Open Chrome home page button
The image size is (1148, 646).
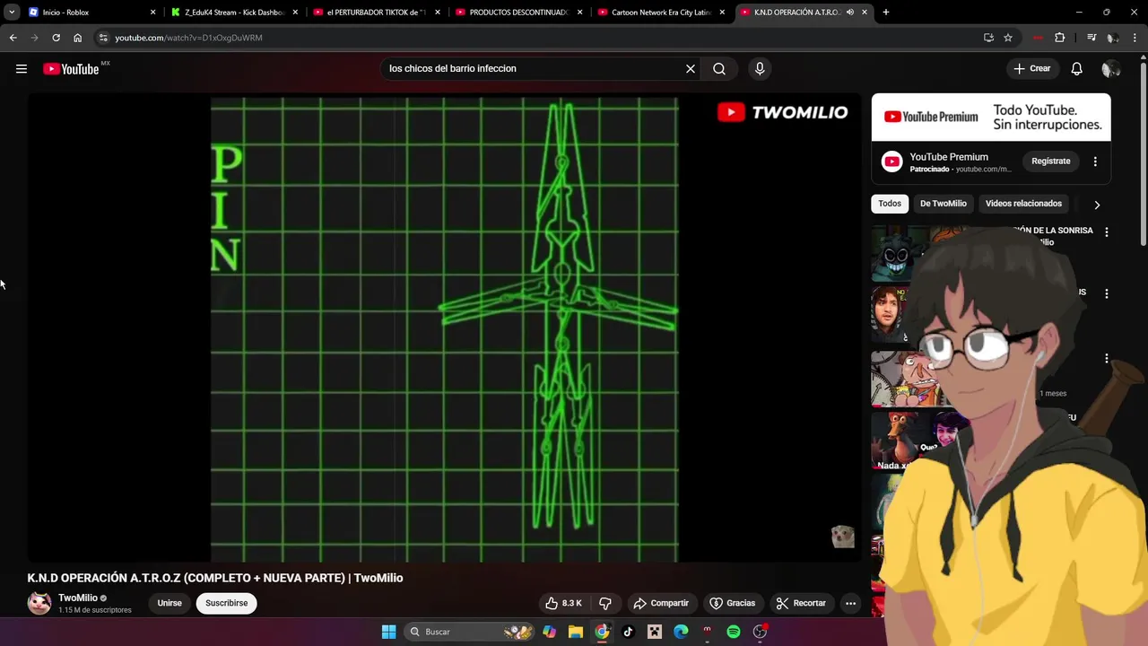coord(77,38)
